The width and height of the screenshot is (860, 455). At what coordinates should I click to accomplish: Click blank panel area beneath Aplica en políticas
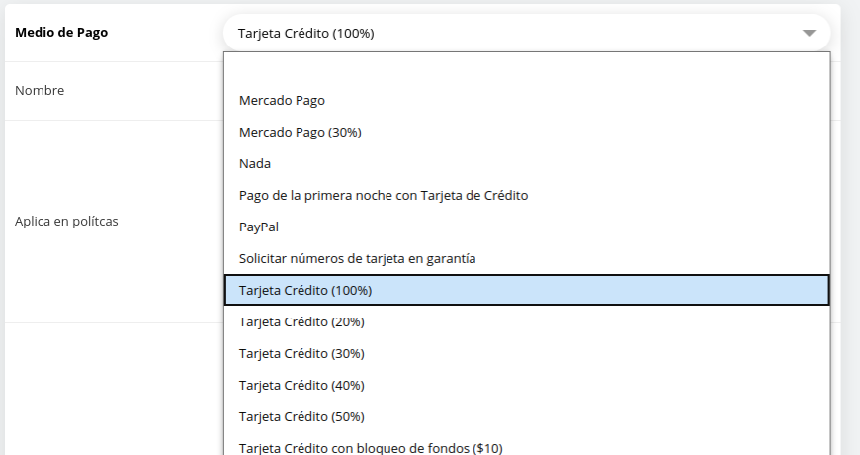pos(109,386)
